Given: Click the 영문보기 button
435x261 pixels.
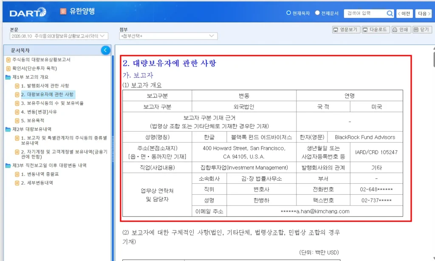Looking at the screenshot, I should (346, 29).
